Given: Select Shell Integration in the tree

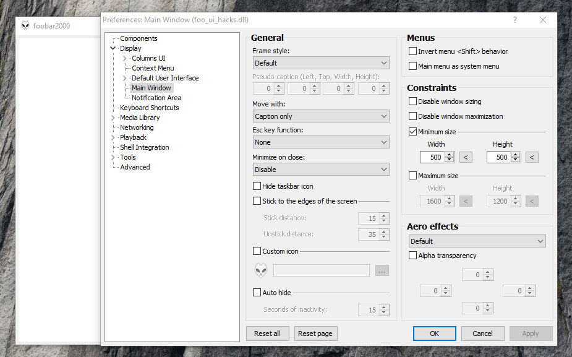Looking at the screenshot, I should (x=145, y=147).
